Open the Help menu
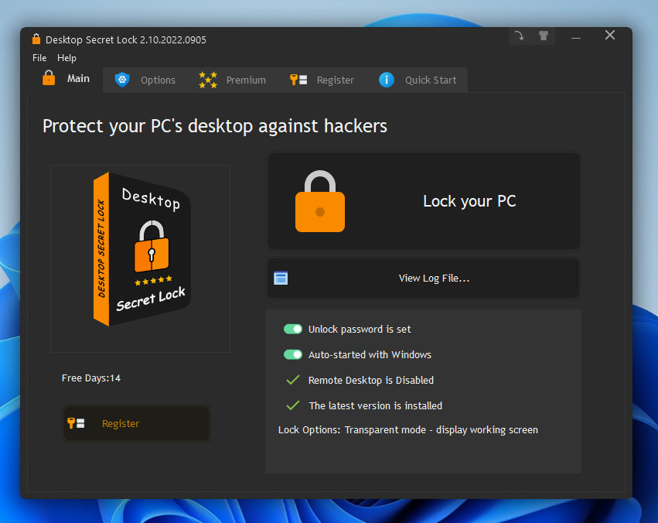Viewport: 658px width, 523px height. click(66, 58)
